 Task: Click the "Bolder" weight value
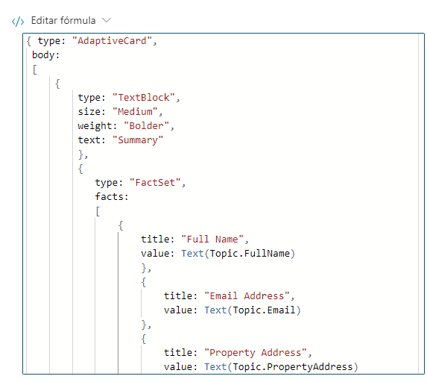coord(146,126)
